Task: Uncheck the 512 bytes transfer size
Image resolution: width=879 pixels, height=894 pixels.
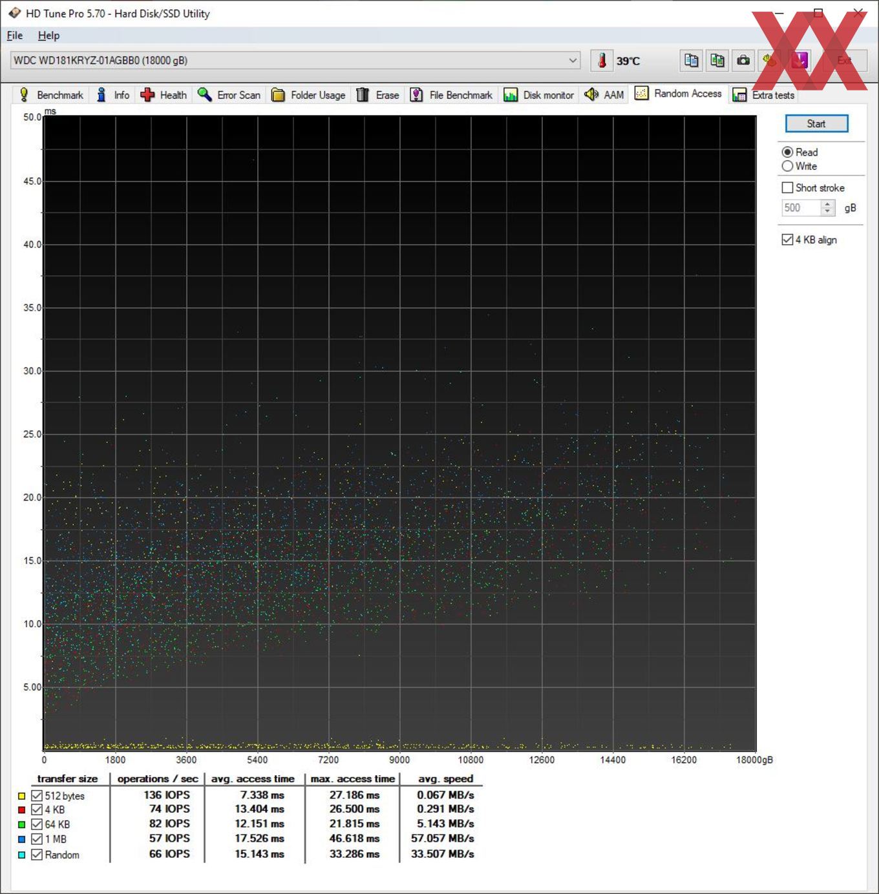Action: point(37,796)
